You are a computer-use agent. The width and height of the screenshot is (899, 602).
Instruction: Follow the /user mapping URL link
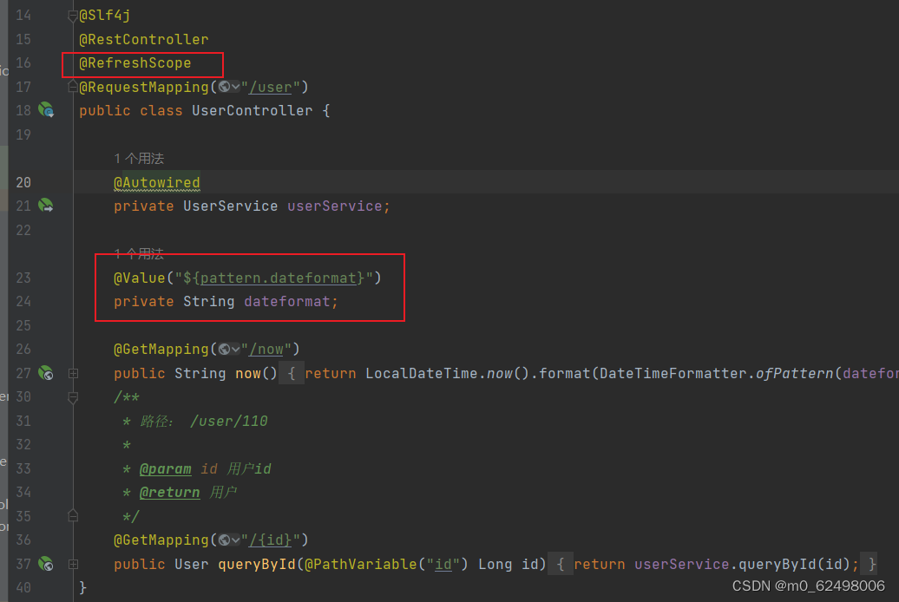(271, 87)
